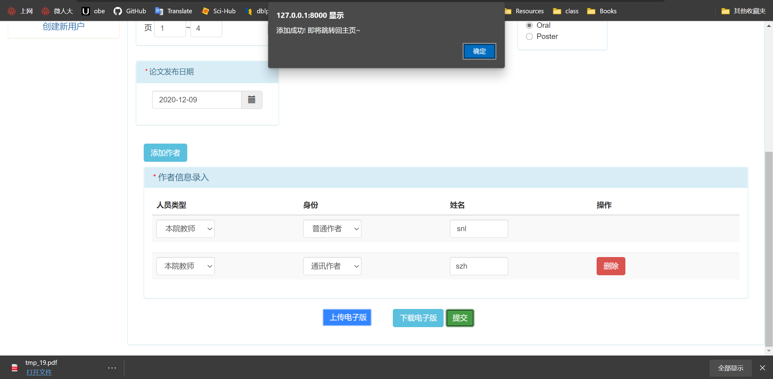Screen dimensions: 773x379
Task: Select the Poster radio button
Action: coord(529,37)
